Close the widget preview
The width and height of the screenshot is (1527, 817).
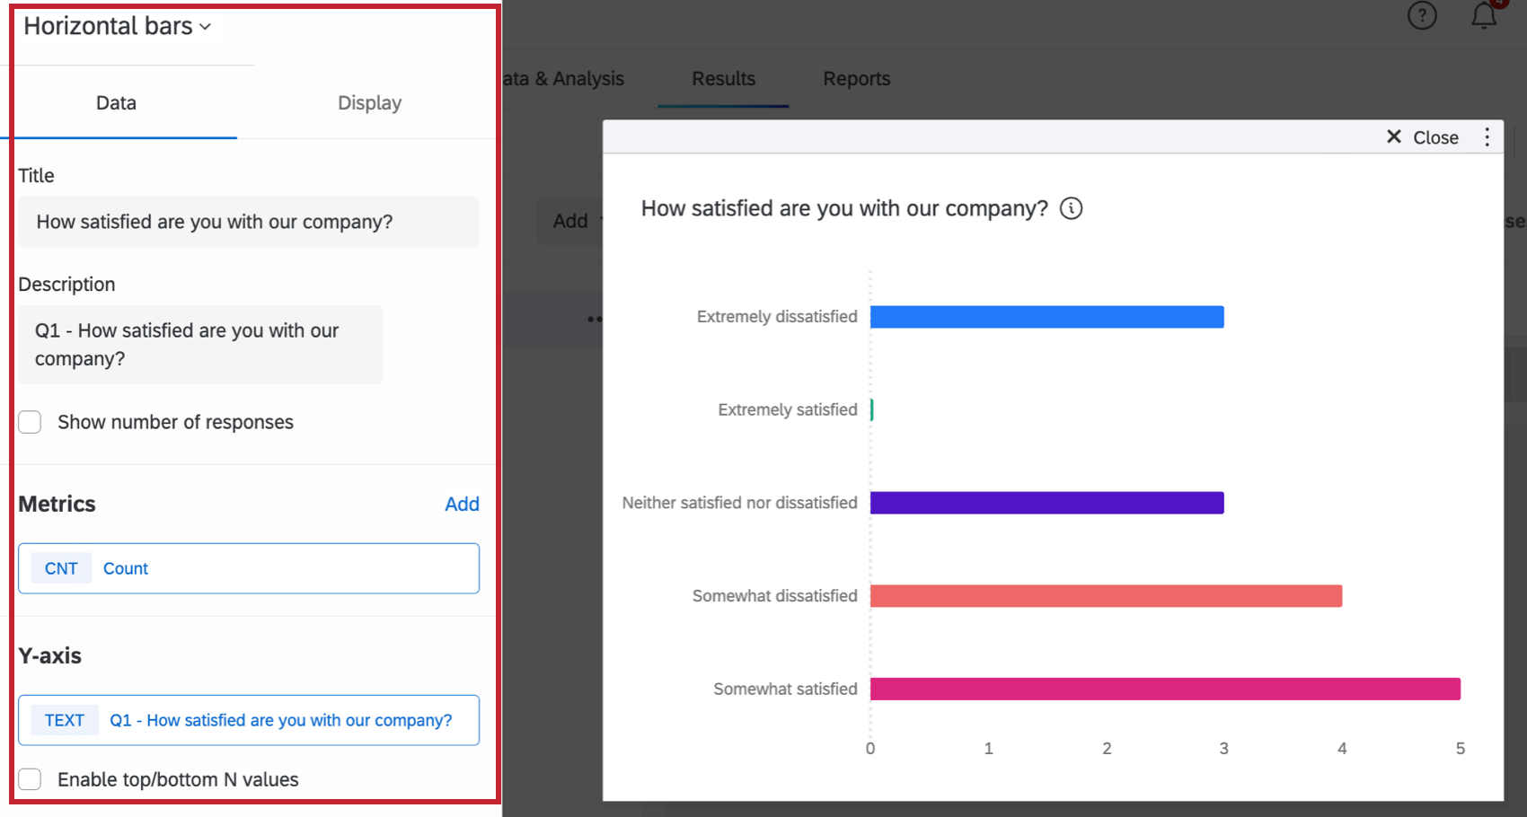(x=1422, y=136)
